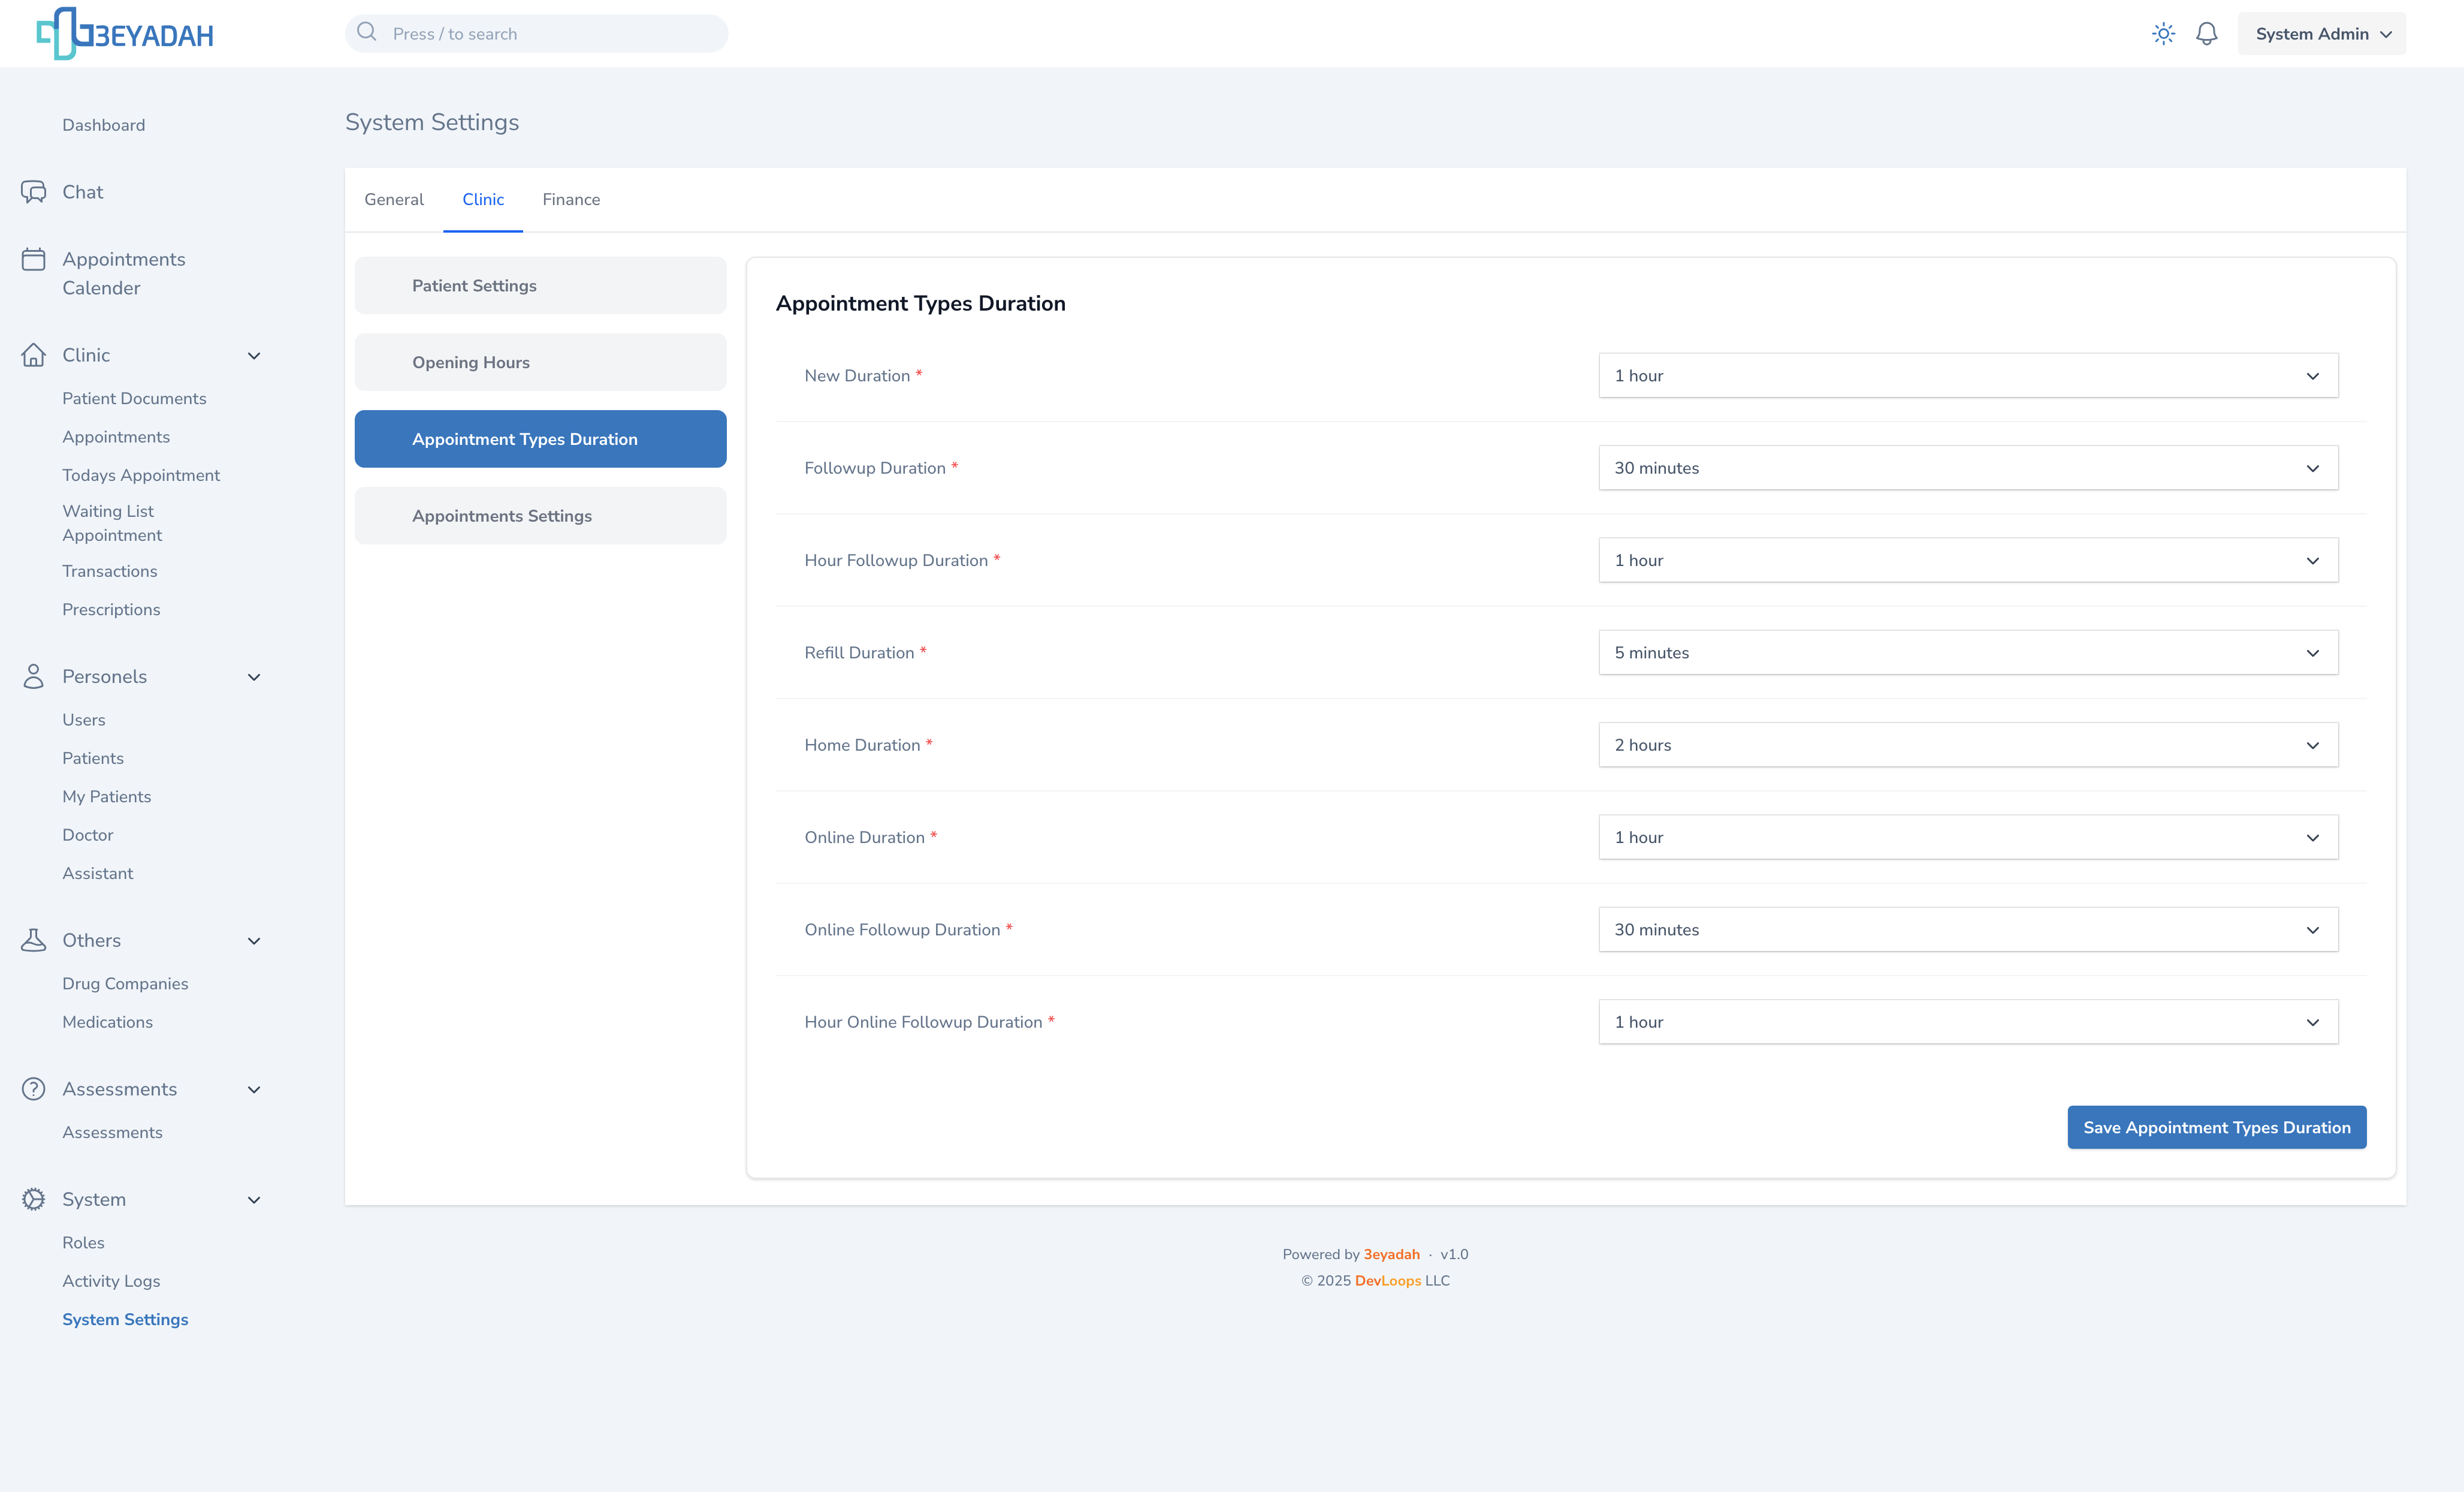The image size is (2464, 1493).
Task: Open the notifications bell
Action: 2206,34
